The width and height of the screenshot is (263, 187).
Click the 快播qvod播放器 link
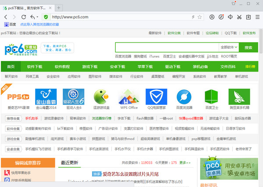click(191, 118)
